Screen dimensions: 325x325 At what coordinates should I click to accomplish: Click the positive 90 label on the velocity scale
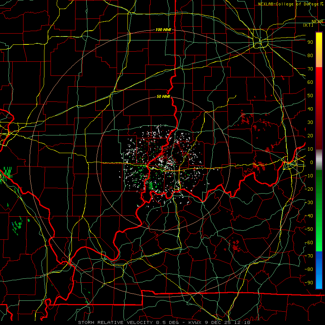(310, 42)
